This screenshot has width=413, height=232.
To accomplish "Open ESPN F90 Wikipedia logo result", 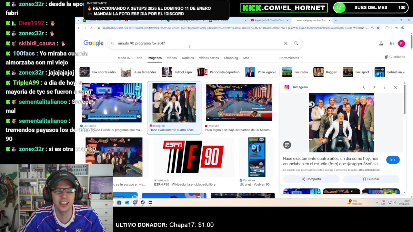I will pyautogui.click(x=193, y=157).
